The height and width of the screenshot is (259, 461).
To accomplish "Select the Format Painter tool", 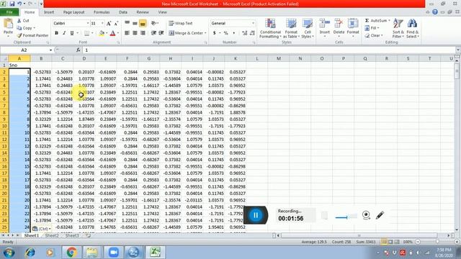I will pos(32,35).
